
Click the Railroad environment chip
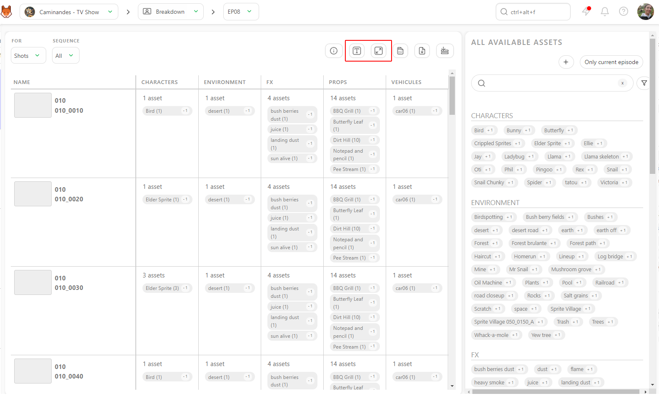click(x=610, y=282)
